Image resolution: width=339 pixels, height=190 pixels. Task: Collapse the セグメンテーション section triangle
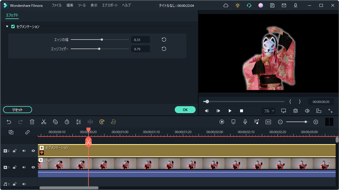click(x=7, y=26)
